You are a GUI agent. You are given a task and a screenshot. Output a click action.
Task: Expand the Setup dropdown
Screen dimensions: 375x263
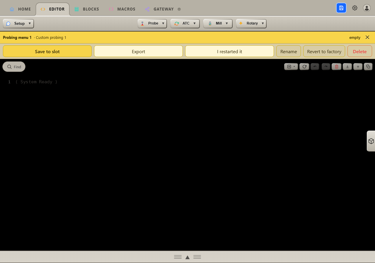tap(18, 24)
